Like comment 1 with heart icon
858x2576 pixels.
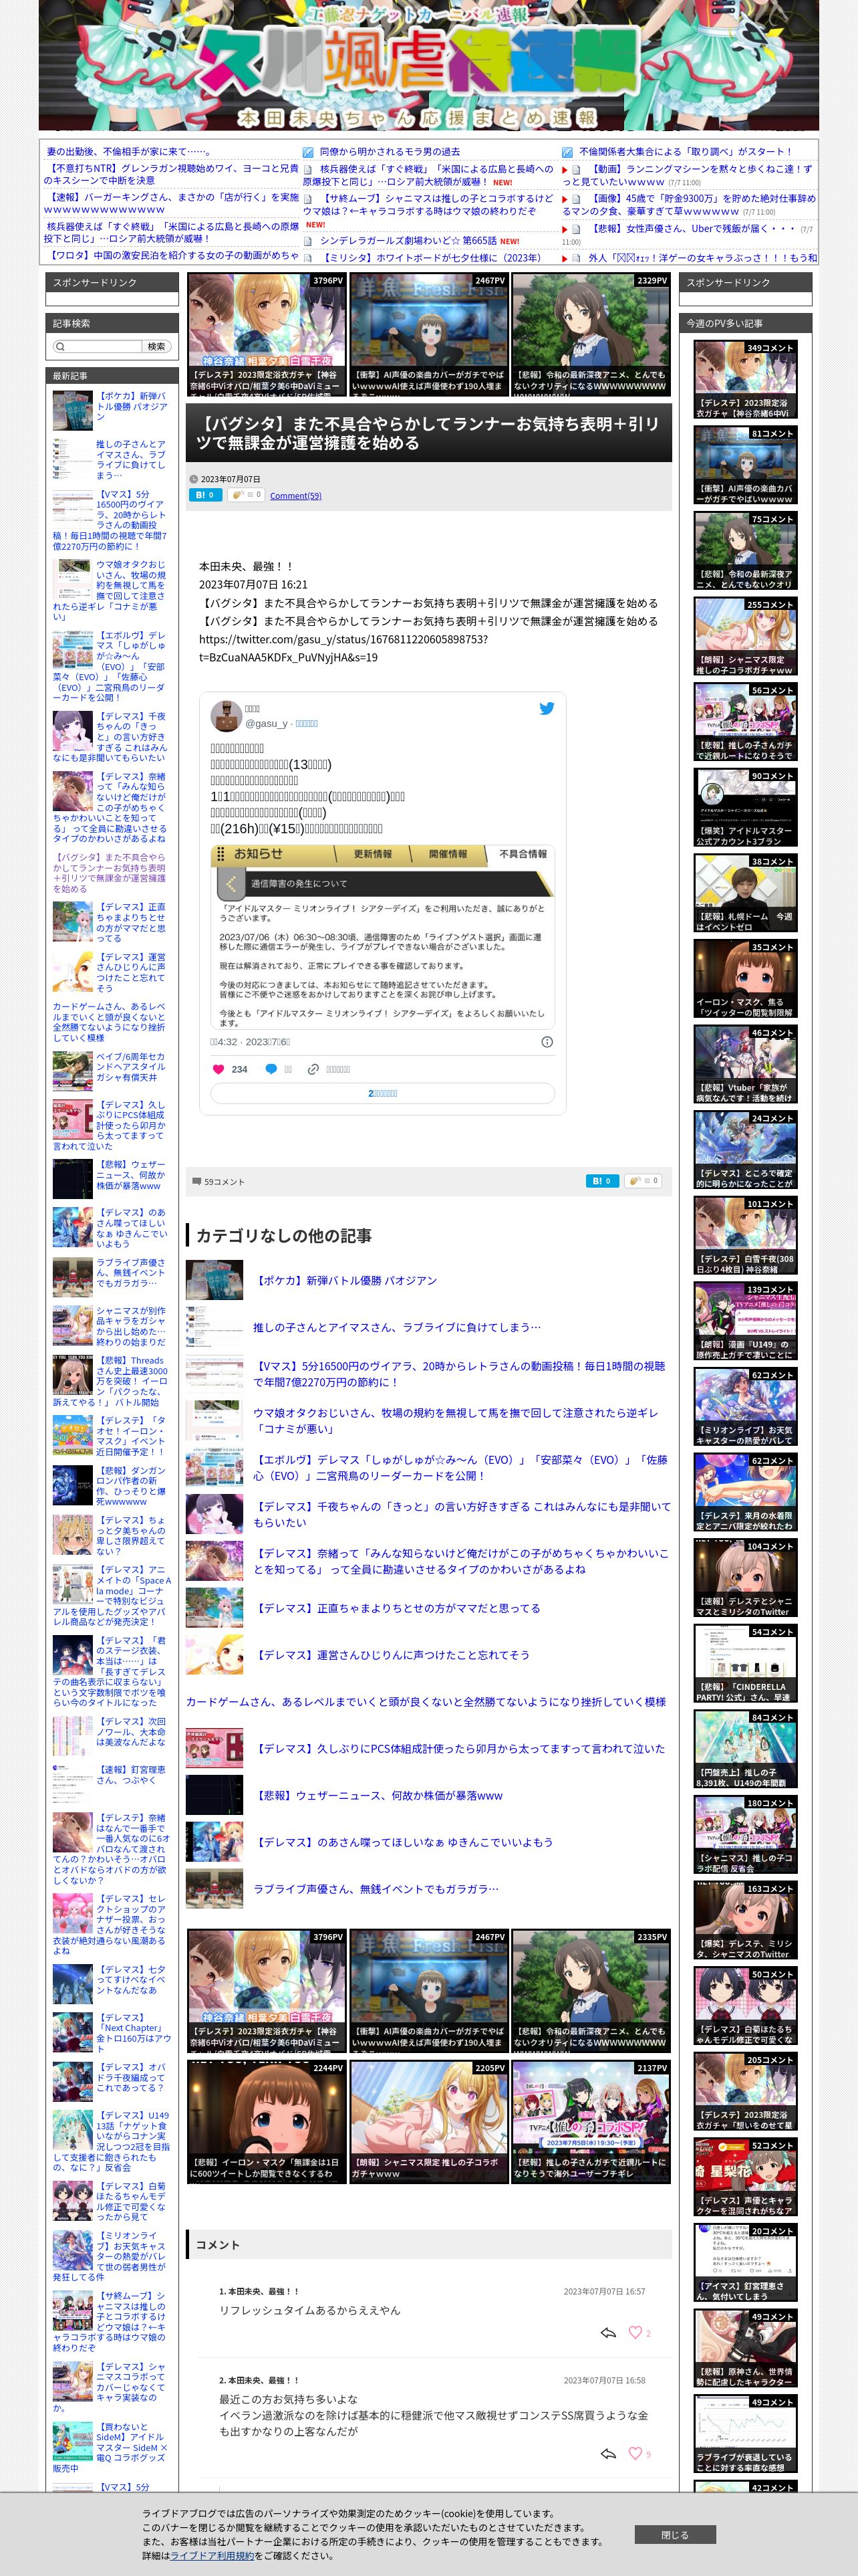tap(634, 2333)
